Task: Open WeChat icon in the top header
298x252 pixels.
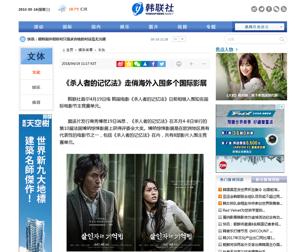Action: coord(276,9)
